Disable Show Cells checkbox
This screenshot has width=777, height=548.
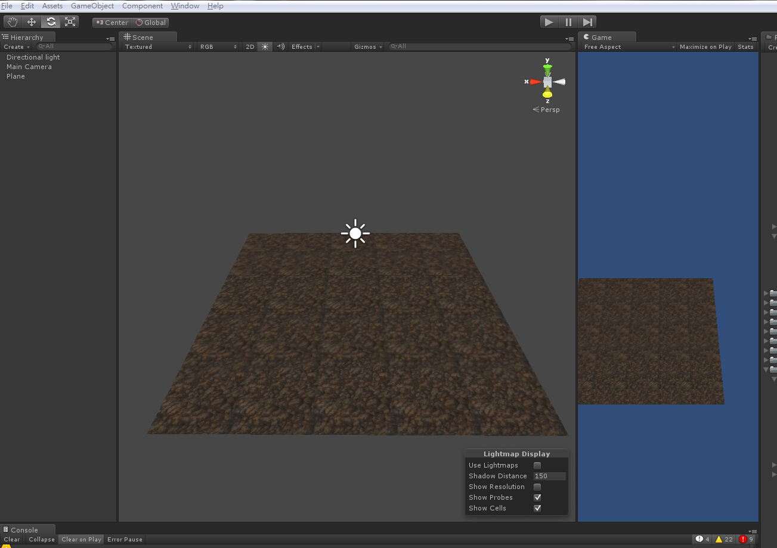pos(537,508)
